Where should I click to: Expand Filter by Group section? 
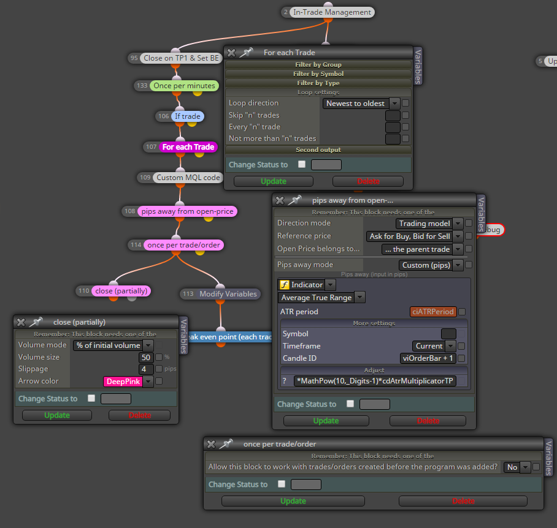(x=318, y=64)
